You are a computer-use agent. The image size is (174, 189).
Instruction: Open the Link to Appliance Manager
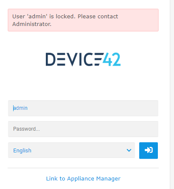[83, 178]
